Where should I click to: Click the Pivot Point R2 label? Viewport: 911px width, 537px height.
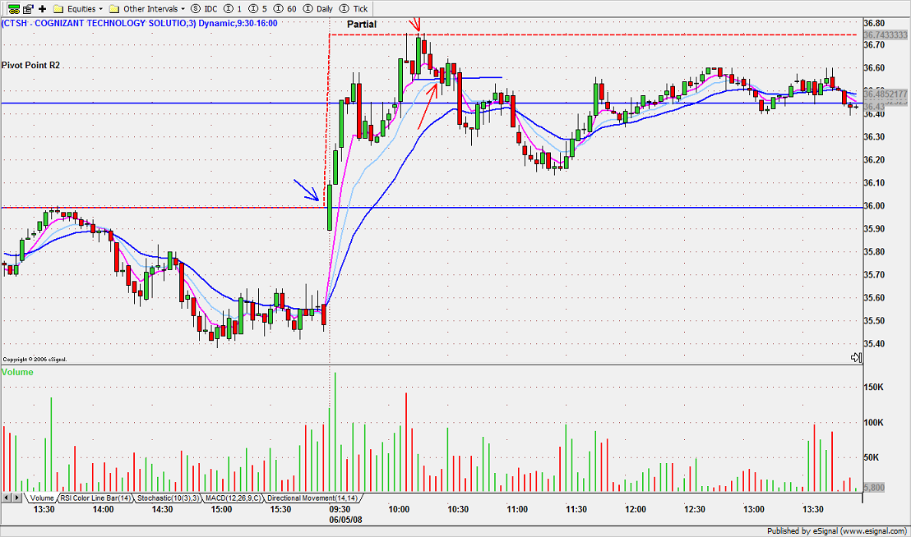point(30,65)
